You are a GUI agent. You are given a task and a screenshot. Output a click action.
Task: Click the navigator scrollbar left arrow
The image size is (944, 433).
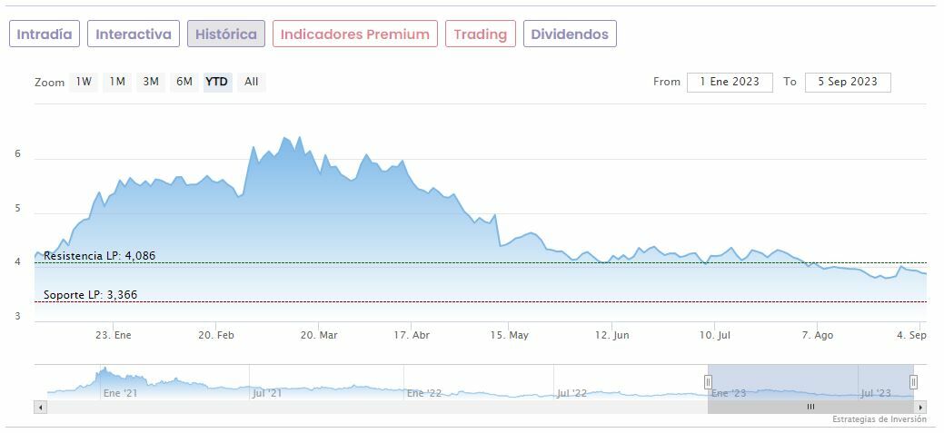[x=40, y=408]
